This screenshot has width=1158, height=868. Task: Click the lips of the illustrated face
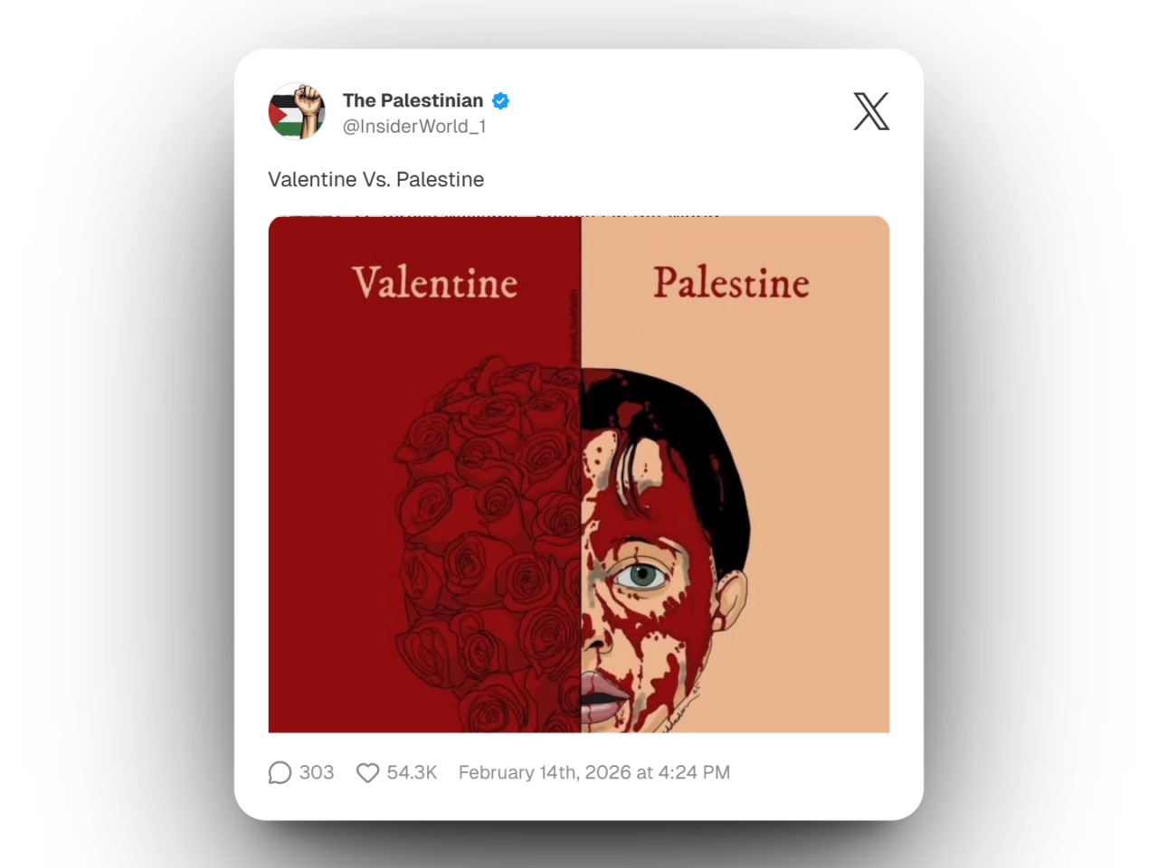tap(599, 692)
